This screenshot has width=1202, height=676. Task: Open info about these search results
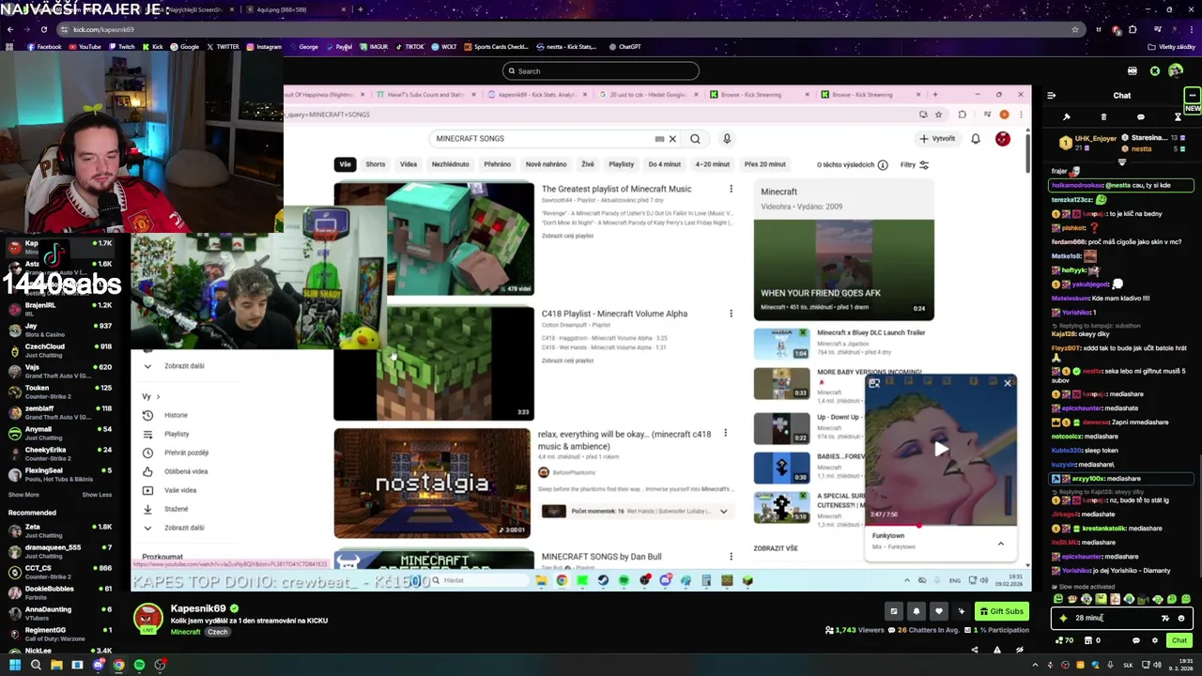[883, 165]
